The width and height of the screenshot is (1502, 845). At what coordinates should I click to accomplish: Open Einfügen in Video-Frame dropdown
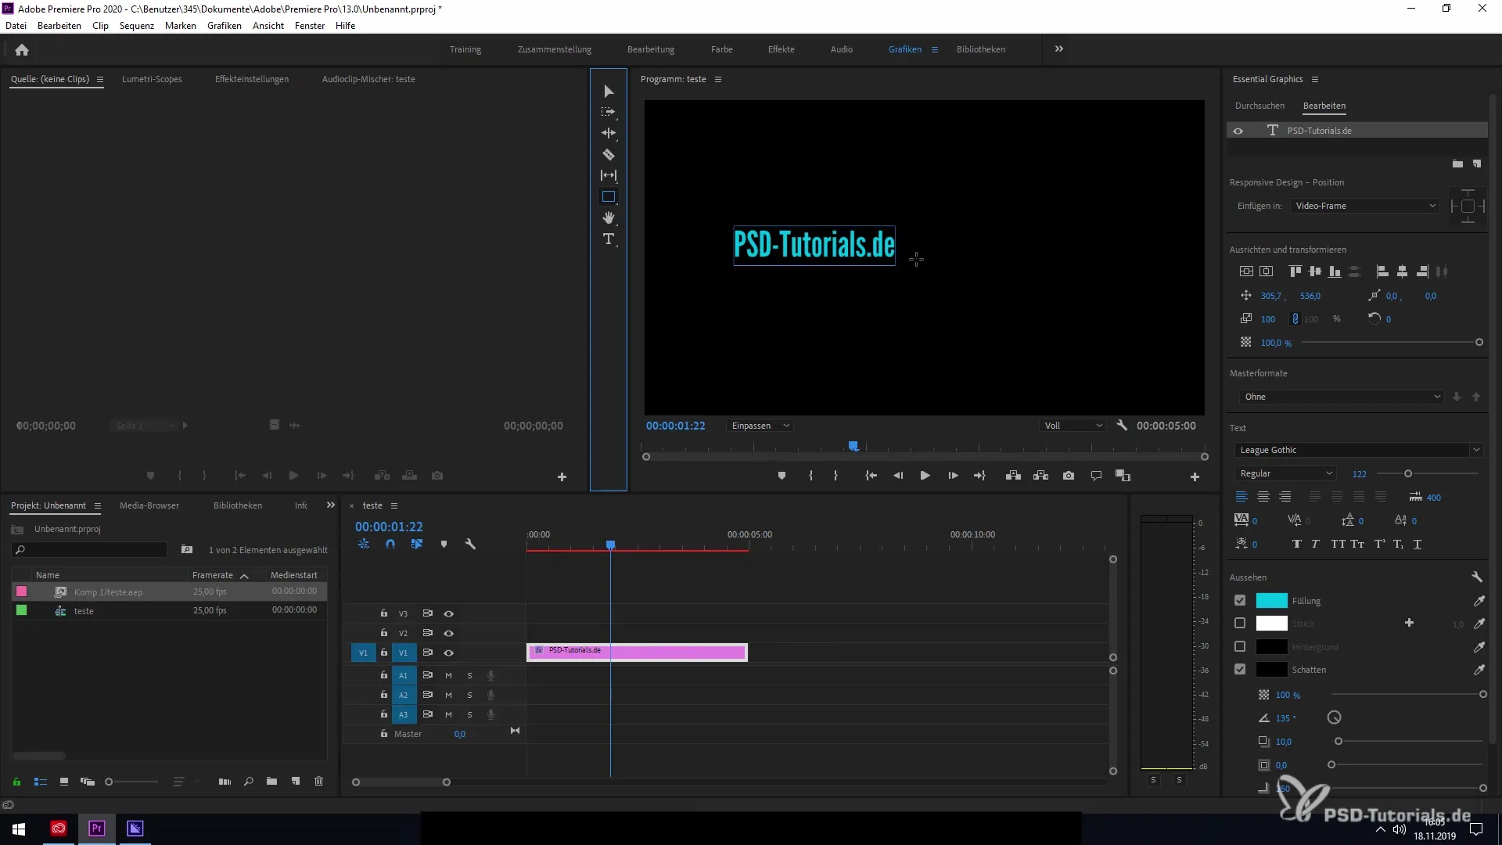tap(1364, 206)
